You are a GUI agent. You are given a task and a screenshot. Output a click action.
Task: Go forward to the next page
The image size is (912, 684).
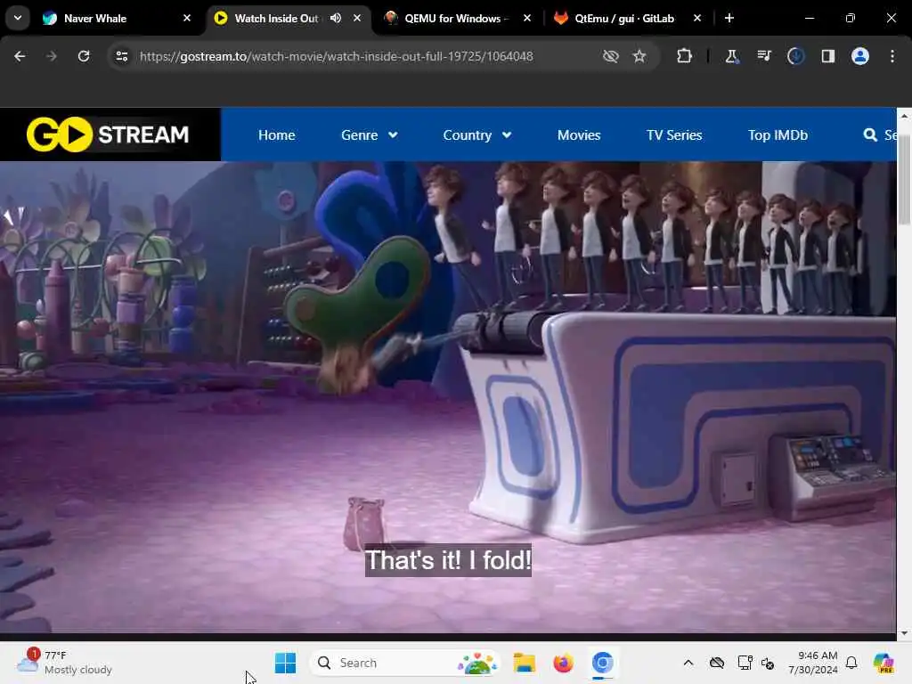tap(52, 56)
